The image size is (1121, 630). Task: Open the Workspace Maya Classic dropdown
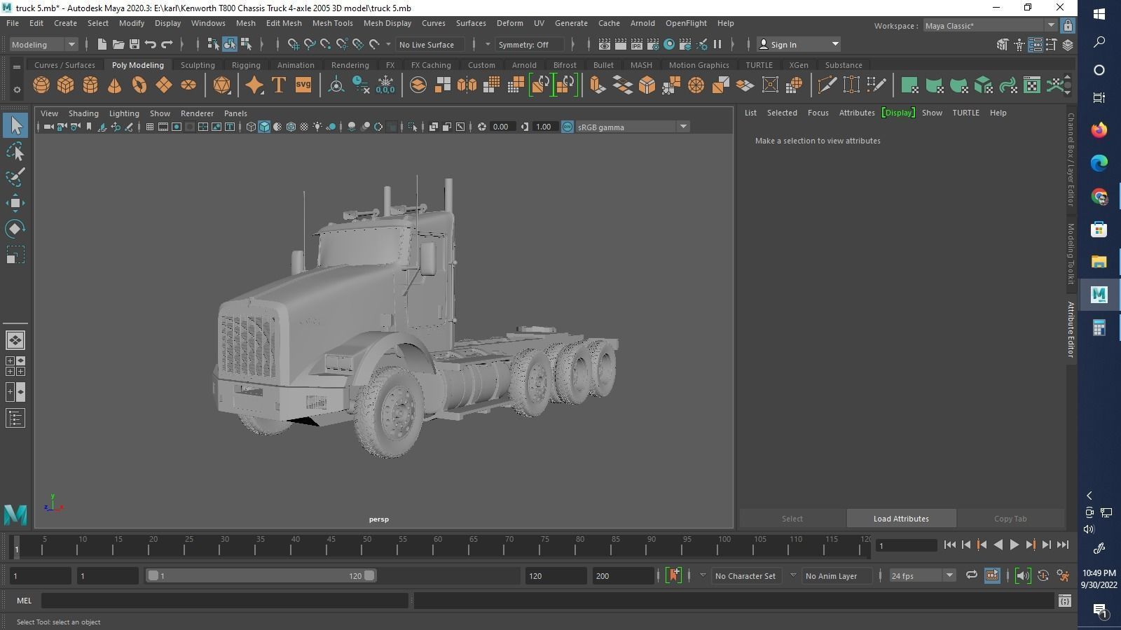pos(989,25)
